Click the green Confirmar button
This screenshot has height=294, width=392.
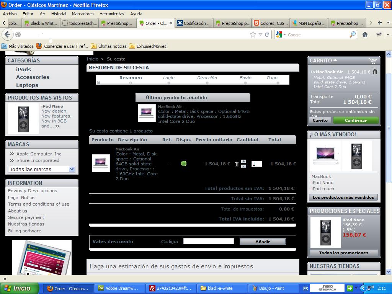click(356, 120)
